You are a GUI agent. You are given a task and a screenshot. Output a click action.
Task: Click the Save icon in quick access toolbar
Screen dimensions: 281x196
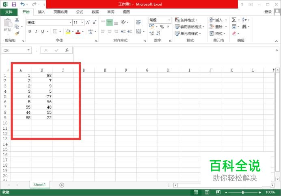[x=14, y=4]
